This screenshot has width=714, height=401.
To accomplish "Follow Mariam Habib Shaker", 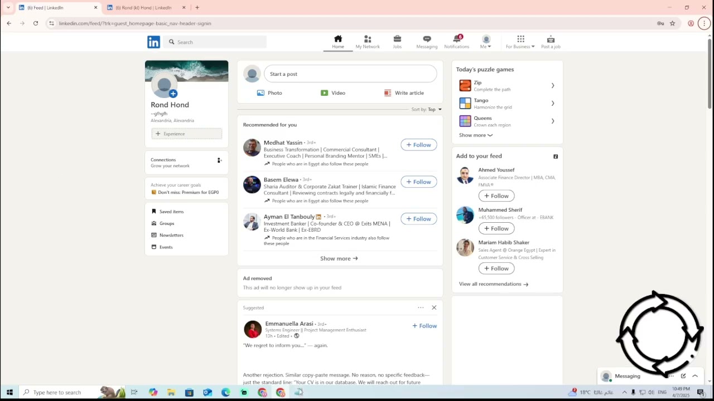I will pyautogui.click(x=496, y=268).
